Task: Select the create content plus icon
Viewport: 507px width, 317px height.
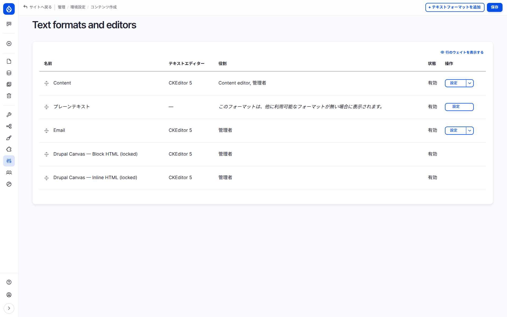Action: [9, 44]
